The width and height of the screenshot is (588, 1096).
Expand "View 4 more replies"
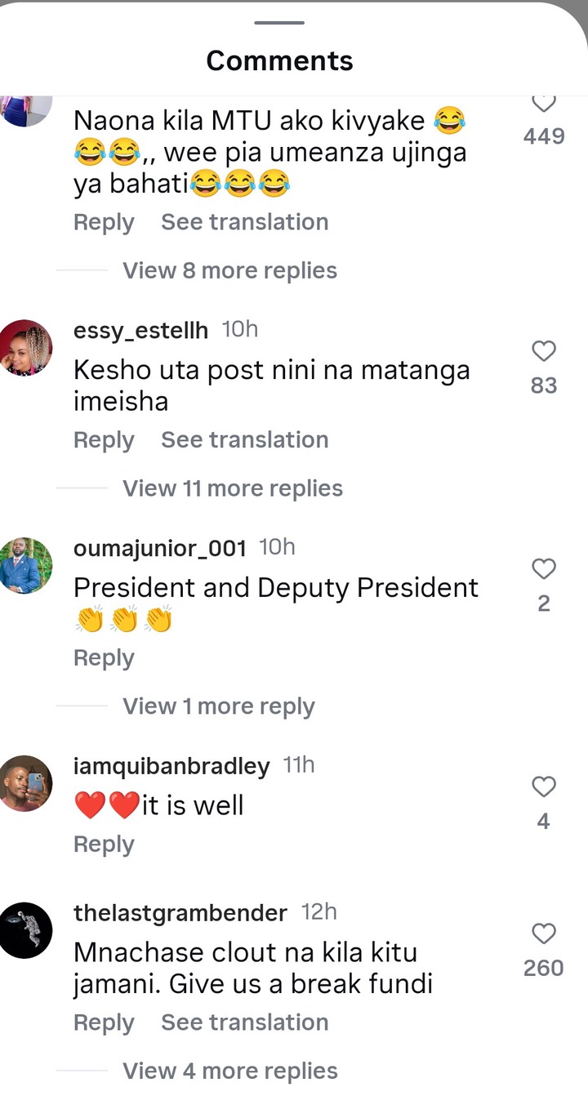point(229,1071)
